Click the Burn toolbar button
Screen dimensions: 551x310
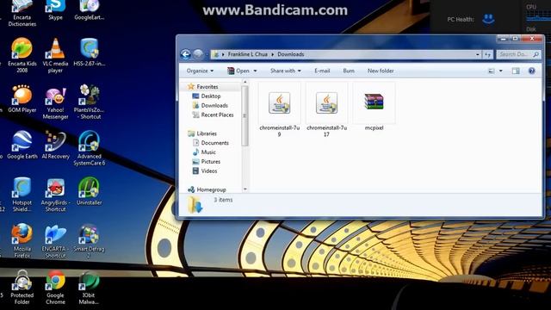[x=349, y=71]
